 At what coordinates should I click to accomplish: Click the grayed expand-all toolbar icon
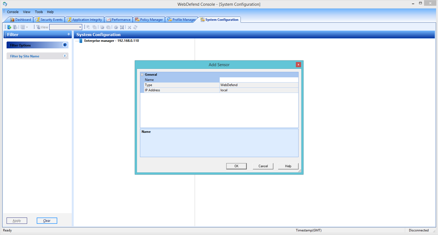point(122,27)
